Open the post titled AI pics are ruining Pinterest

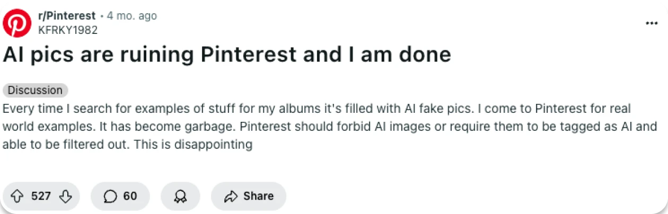[227, 55]
